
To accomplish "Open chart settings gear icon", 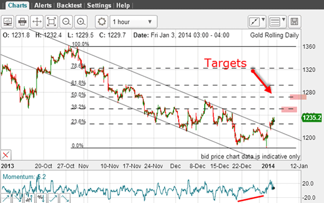I will coord(101,22).
